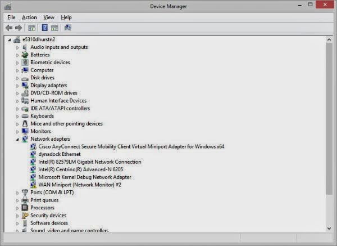Viewport: 337px width, 246px height.
Task: Open the Action menu
Action: 29,17
